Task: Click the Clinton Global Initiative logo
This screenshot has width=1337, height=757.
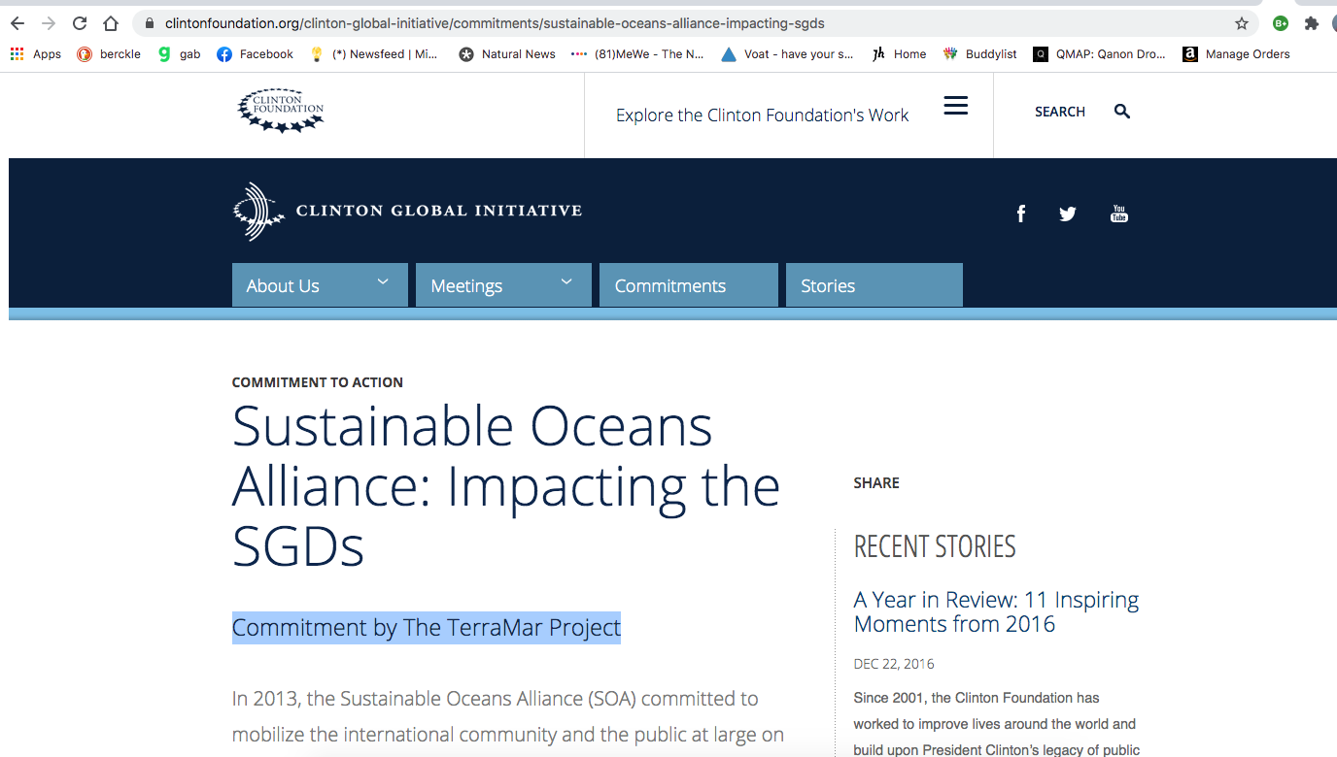Action: 407,211
